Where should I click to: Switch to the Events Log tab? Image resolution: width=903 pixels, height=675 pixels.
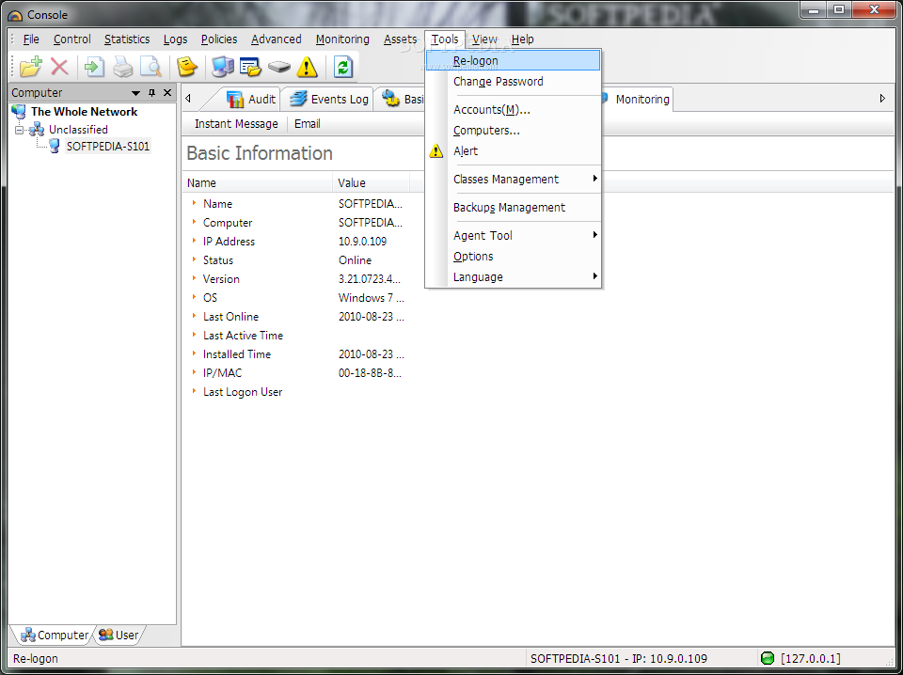click(x=329, y=99)
